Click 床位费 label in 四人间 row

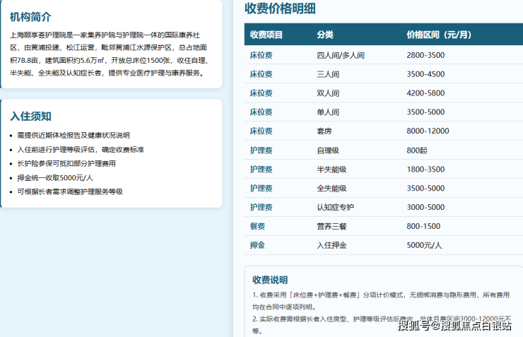click(x=261, y=55)
